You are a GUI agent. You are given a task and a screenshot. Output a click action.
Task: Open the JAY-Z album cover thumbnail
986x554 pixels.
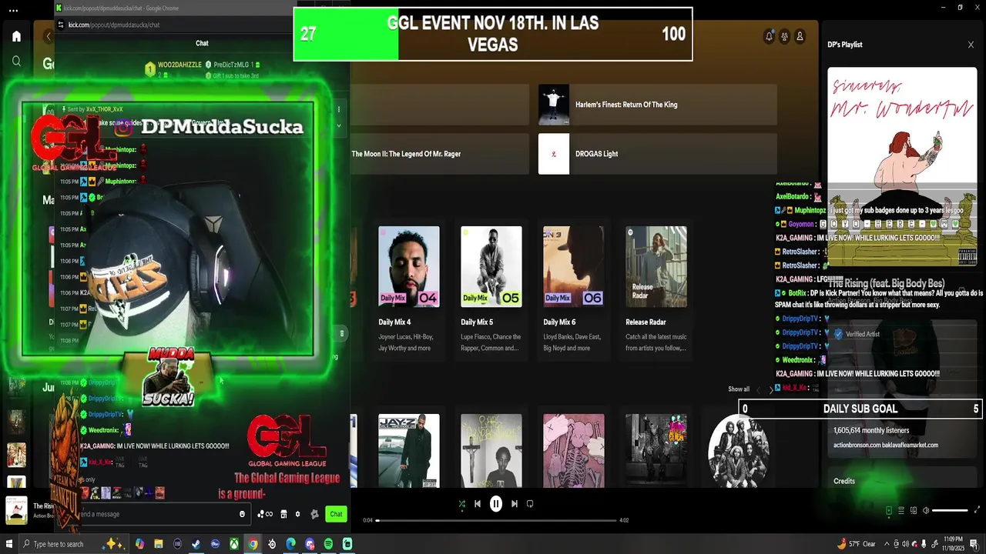click(409, 451)
